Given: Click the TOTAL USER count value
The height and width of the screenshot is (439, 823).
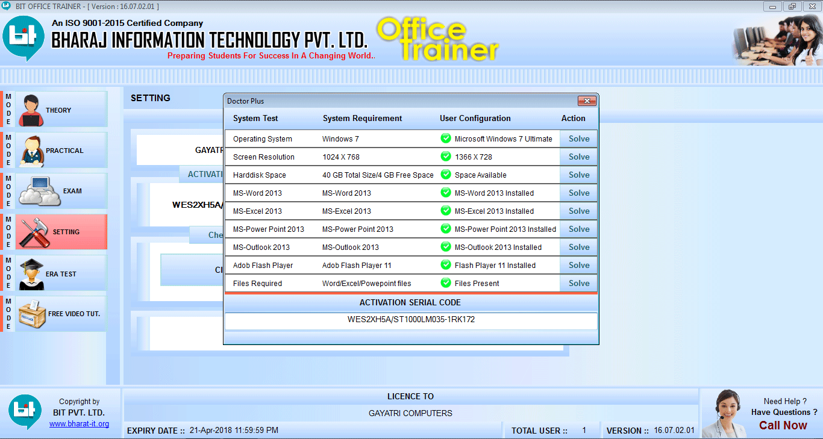Looking at the screenshot, I should click(584, 431).
